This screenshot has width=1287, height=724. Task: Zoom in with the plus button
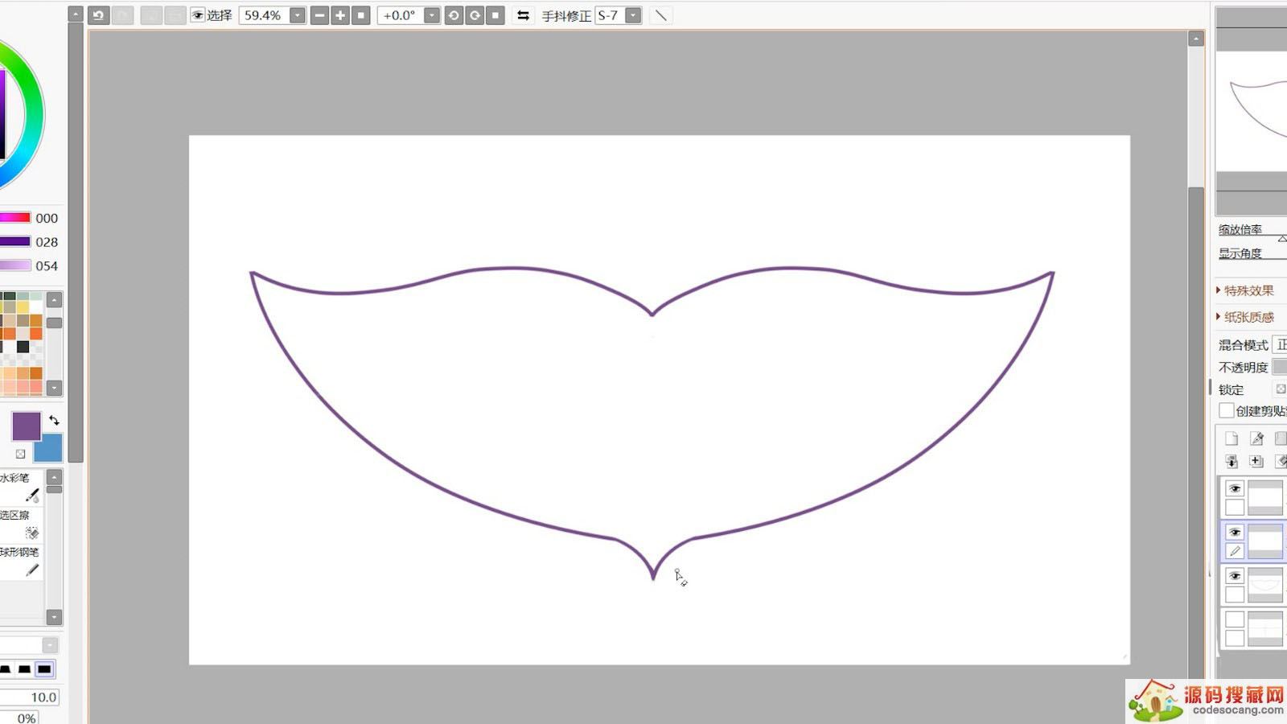(340, 15)
